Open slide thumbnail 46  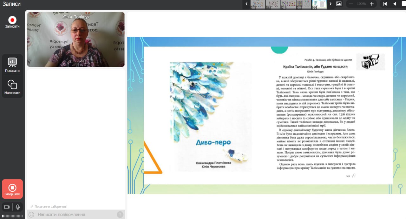pos(258,4)
